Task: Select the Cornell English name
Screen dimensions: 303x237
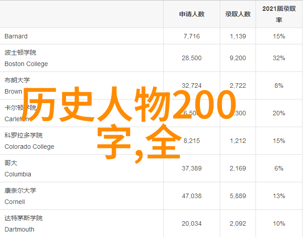Action: (x=14, y=202)
